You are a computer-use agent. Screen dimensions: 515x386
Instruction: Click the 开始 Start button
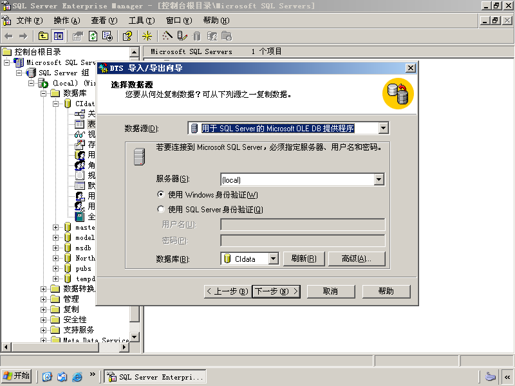(x=17, y=376)
